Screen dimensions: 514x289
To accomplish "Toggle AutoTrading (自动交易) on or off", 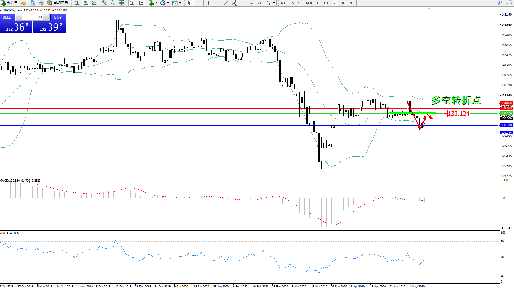I will pyautogui.click(x=57, y=3).
